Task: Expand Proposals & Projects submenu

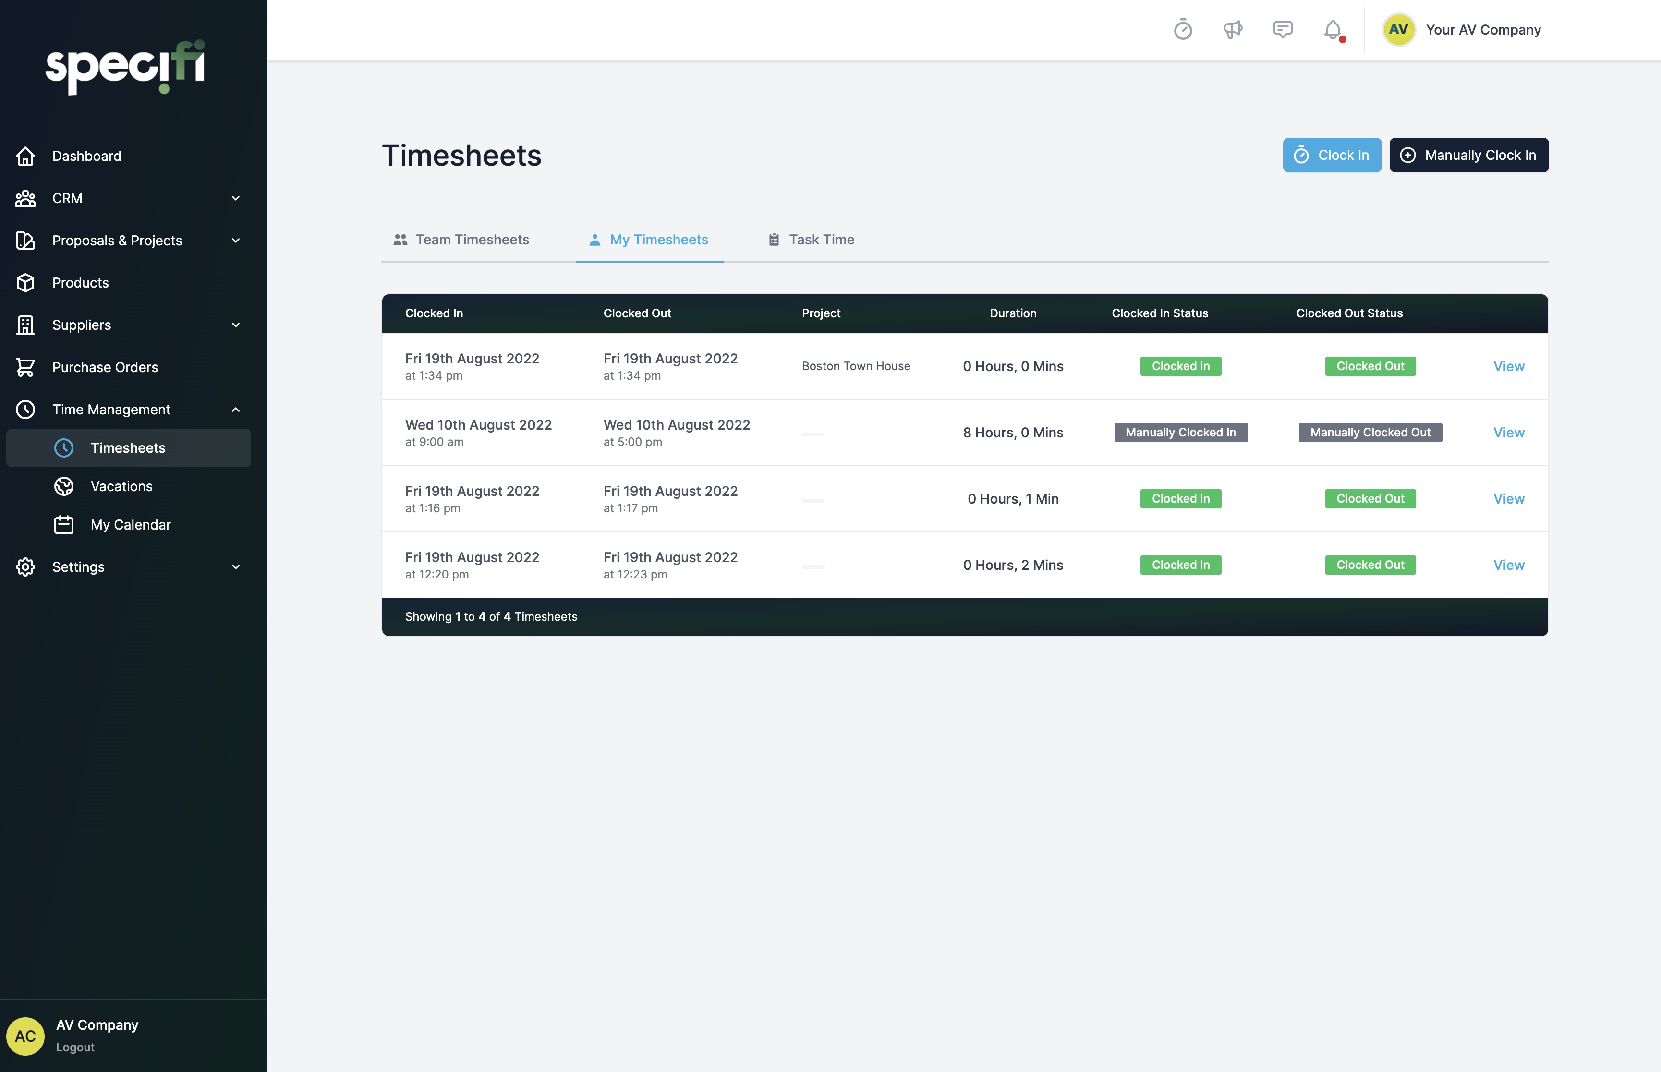Action: tap(236, 240)
